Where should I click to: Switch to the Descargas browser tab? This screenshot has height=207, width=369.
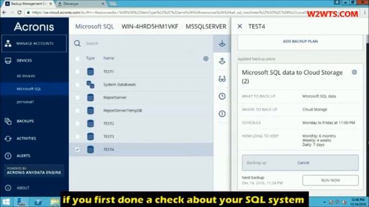click(x=81, y=3)
